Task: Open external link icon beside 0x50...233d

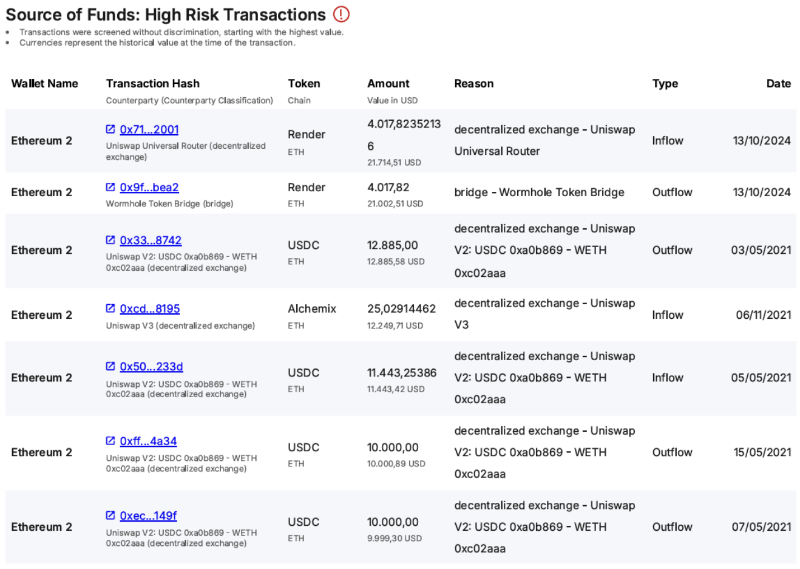Action: tap(110, 366)
